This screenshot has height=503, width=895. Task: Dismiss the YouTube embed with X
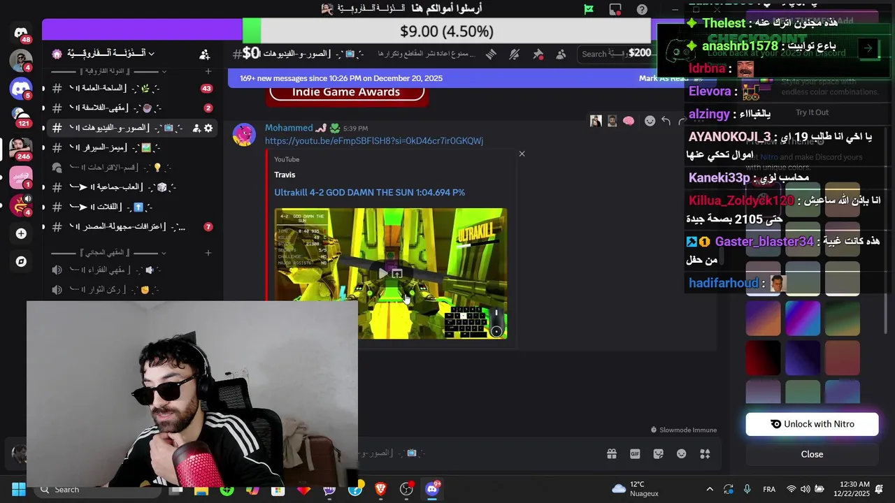pyautogui.click(x=522, y=154)
